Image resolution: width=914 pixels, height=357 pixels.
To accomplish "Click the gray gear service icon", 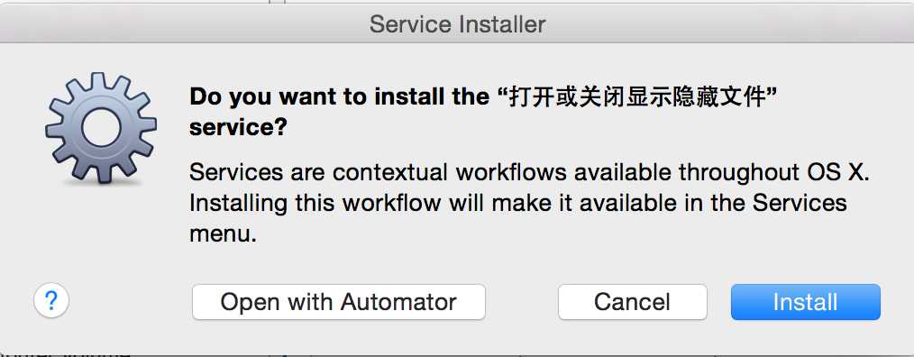I will click(101, 128).
